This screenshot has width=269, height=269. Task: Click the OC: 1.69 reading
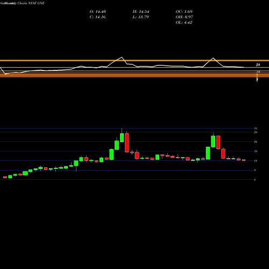[x=184, y=12]
